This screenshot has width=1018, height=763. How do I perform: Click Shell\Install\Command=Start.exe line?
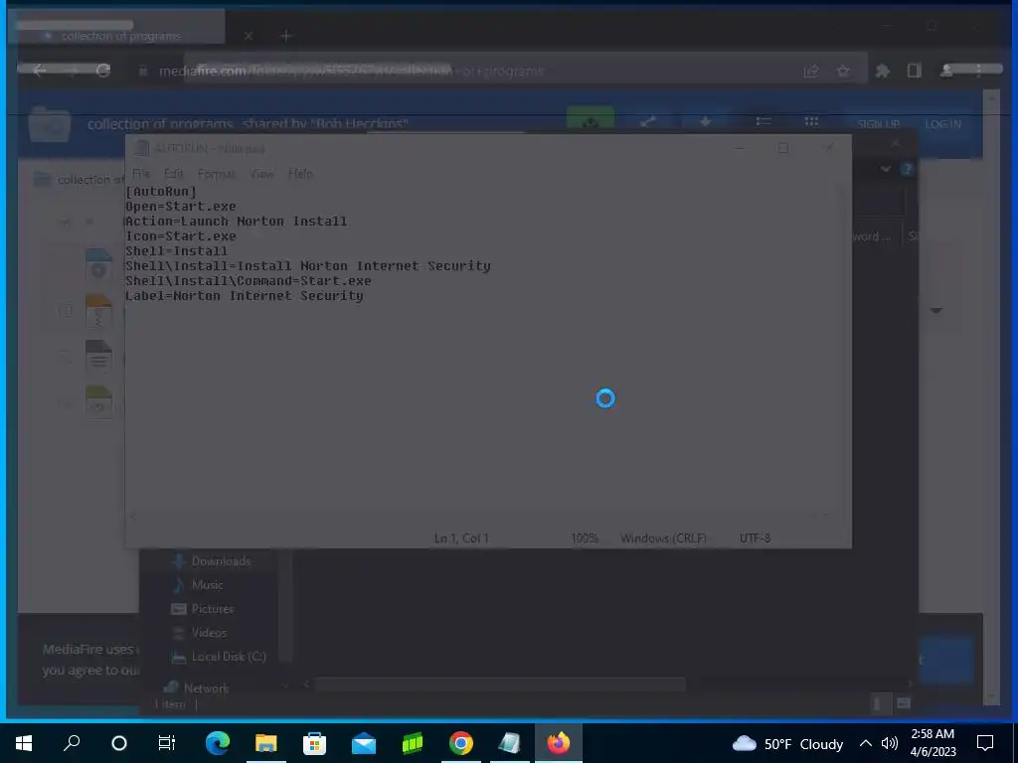click(248, 281)
